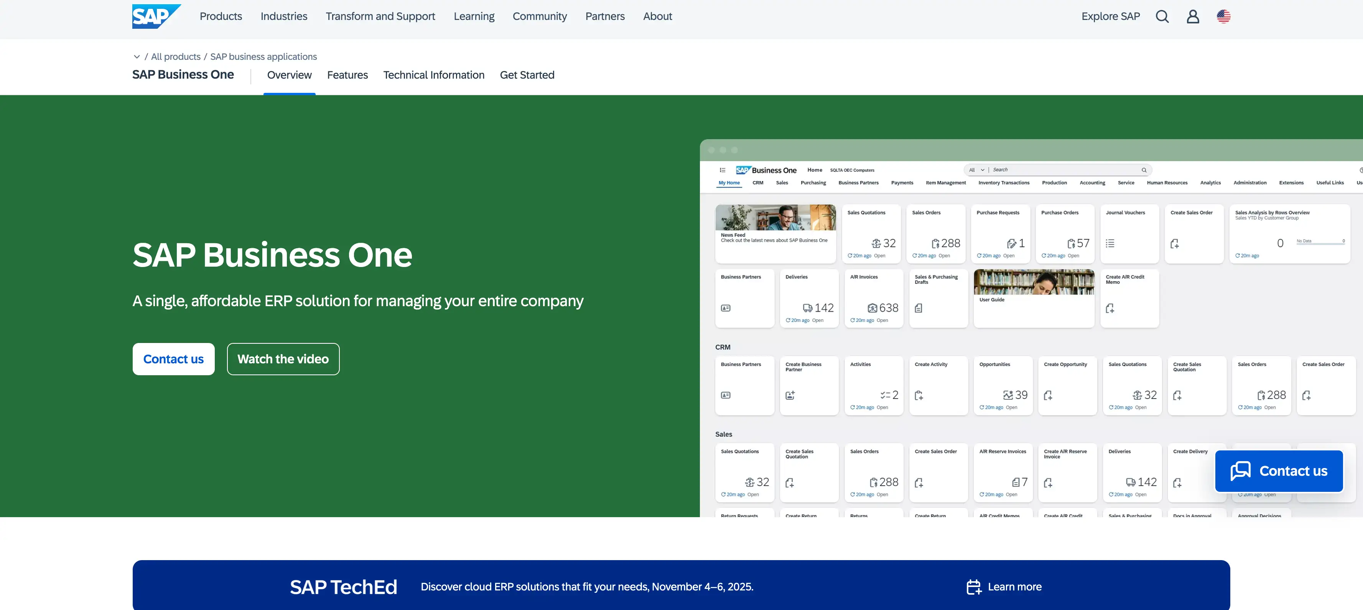
Task: Select Human Resources tab in app
Action: 1167,183
